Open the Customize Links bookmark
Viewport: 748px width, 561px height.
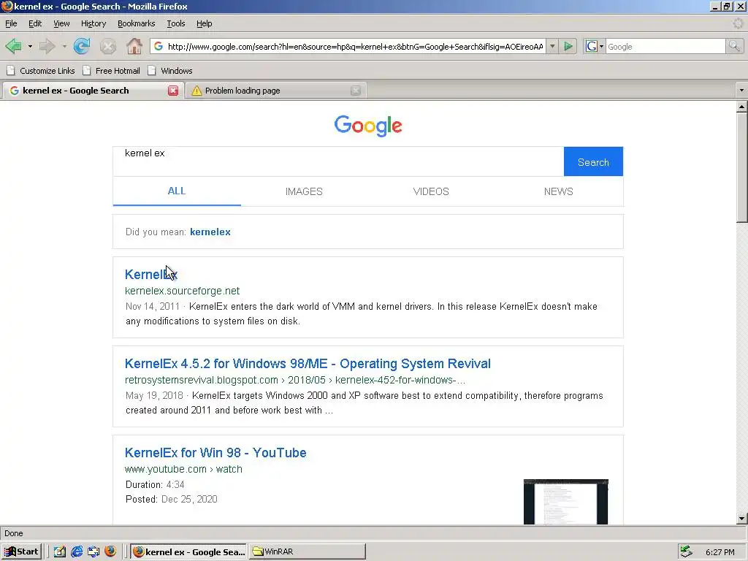41,71
